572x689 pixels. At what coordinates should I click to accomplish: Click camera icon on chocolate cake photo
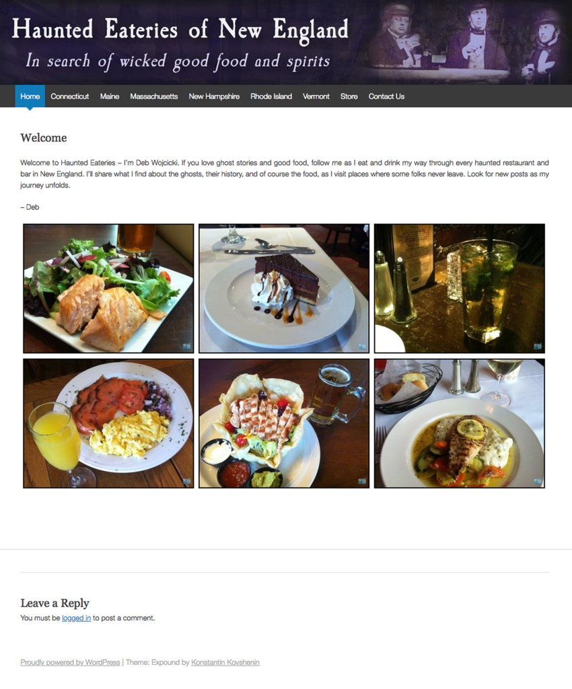[363, 347]
